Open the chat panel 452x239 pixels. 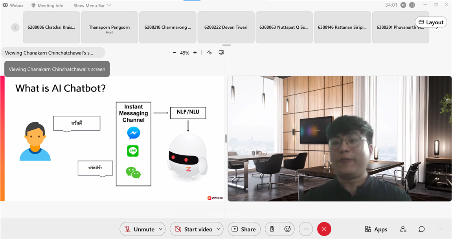click(x=421, y=229)
